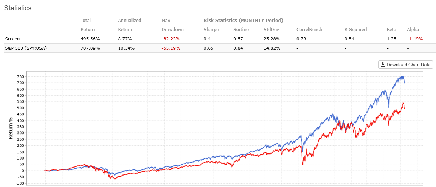Click the Risk Statistics (MONTHLY Period) heading

pos(243,21)
